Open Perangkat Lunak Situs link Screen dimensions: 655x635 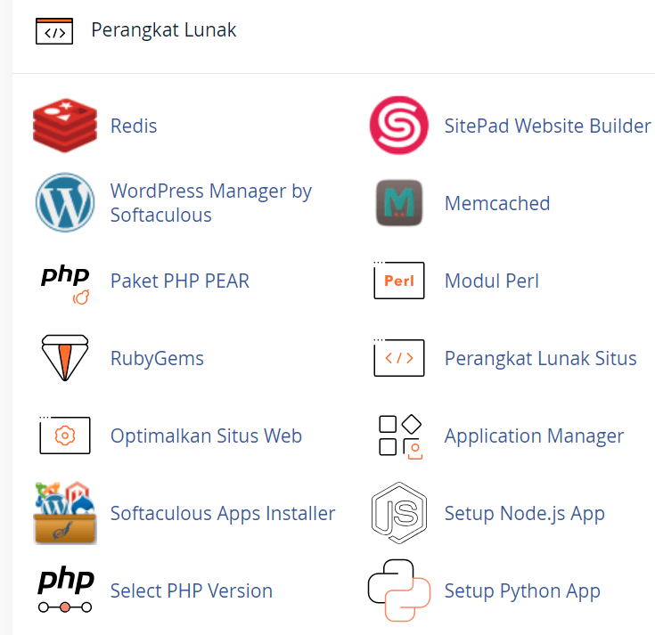pos(541,359)
